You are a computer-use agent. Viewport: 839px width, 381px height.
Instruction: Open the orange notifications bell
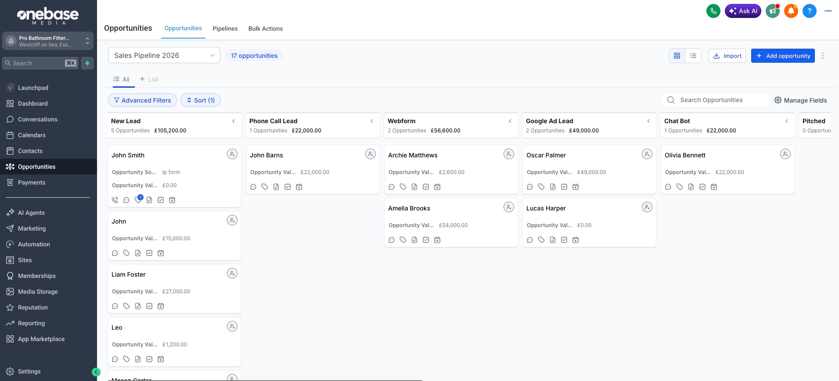[x=791, y=11]
